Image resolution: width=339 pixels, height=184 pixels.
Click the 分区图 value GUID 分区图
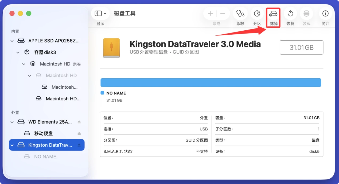(x=197, y=140)
